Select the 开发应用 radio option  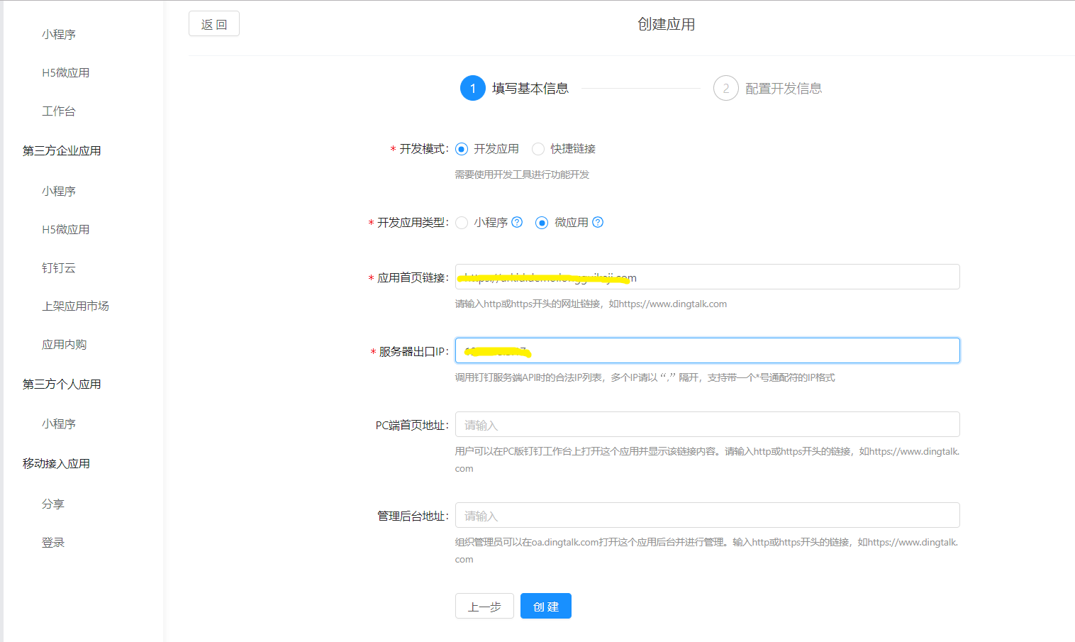pyautogui.click(x=461, y=149)
